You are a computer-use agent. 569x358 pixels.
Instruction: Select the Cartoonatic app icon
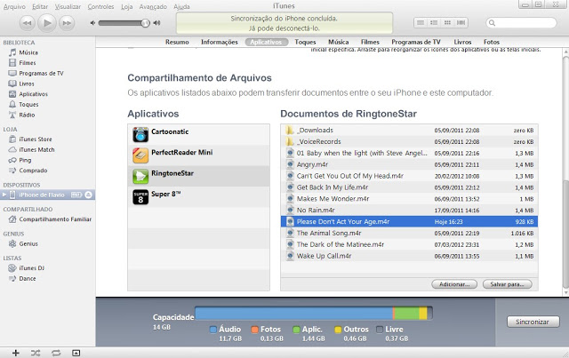click(140, 134)
